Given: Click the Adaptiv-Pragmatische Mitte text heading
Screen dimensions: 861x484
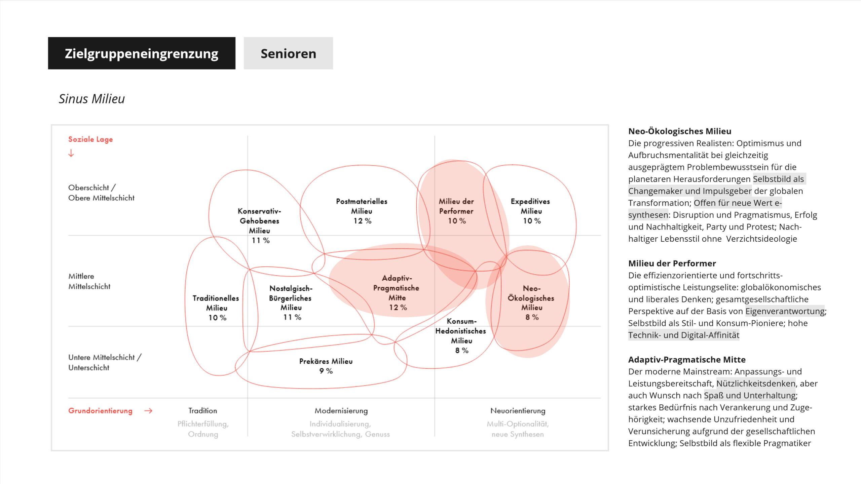Looking at the screenshot, I should pyautogui.click(x=686, y=359).
